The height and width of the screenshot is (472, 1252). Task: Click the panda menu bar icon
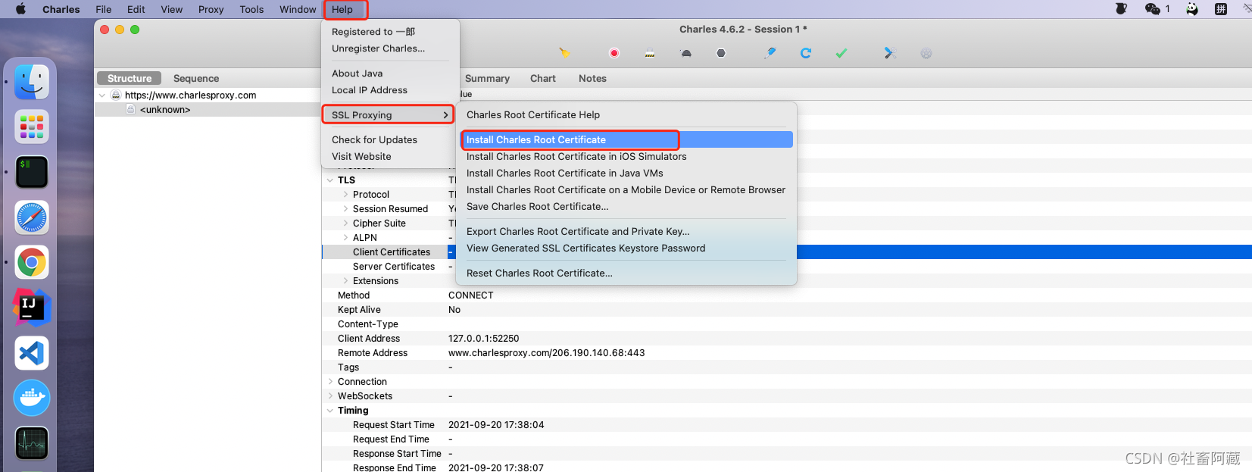[x=1192, y=9]
